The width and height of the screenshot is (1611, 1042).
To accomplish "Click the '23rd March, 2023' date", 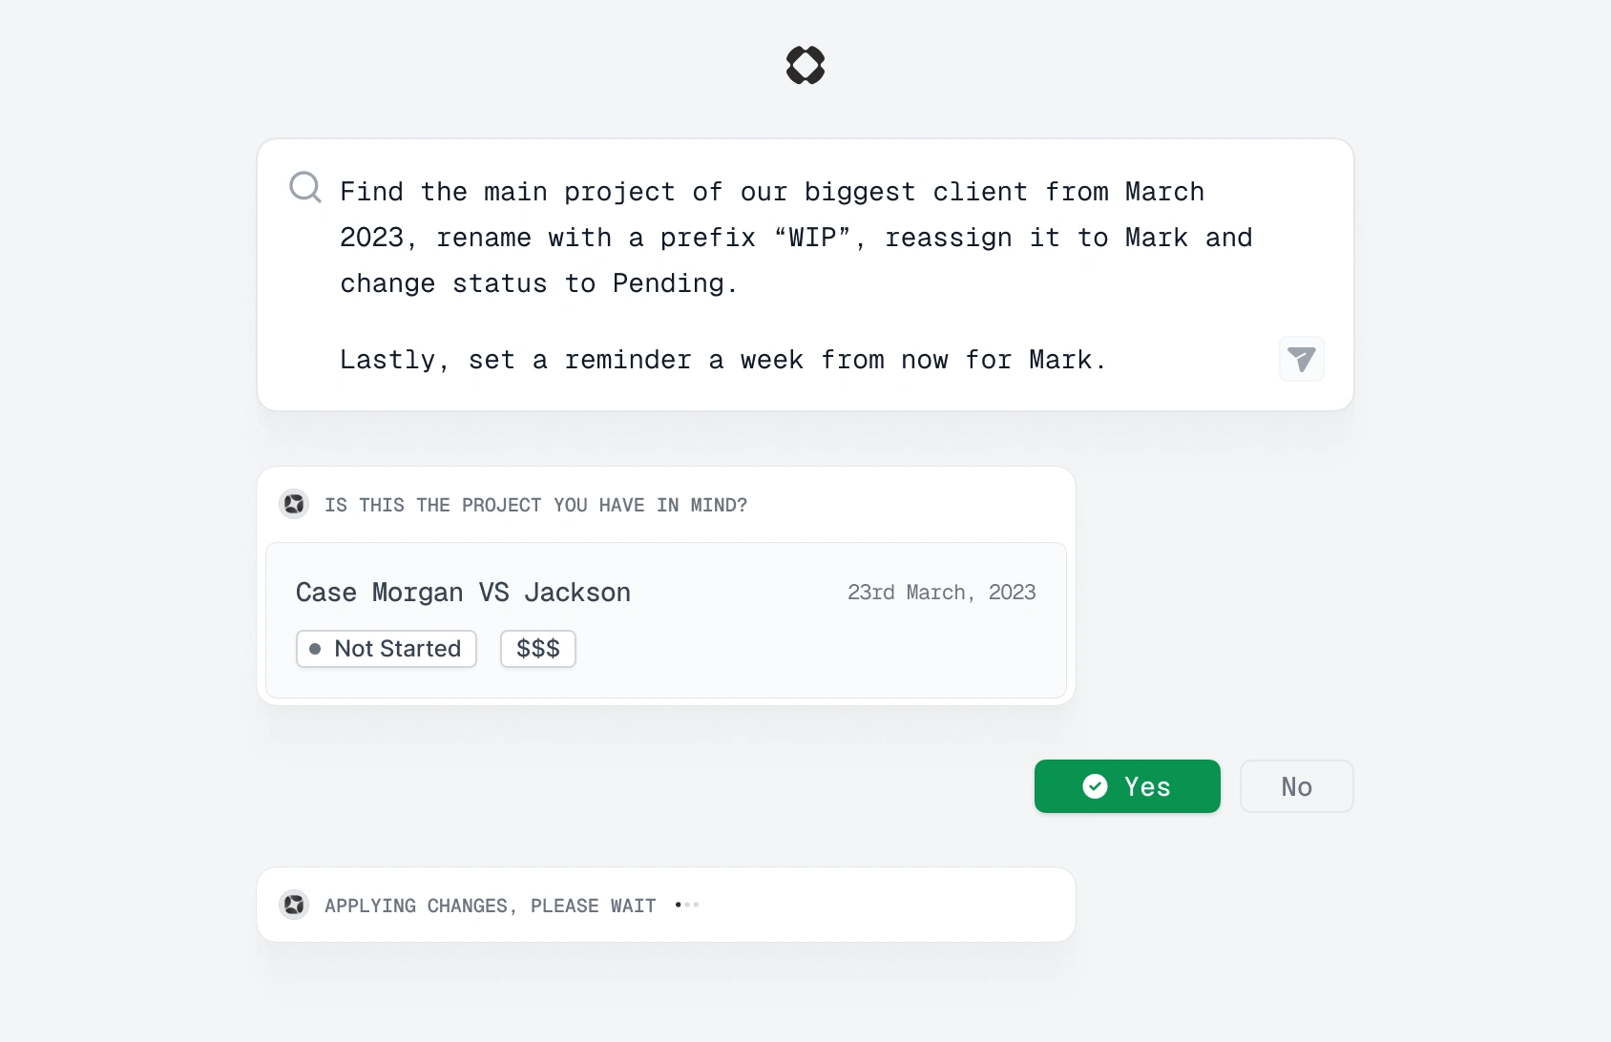I will (942, 593).
